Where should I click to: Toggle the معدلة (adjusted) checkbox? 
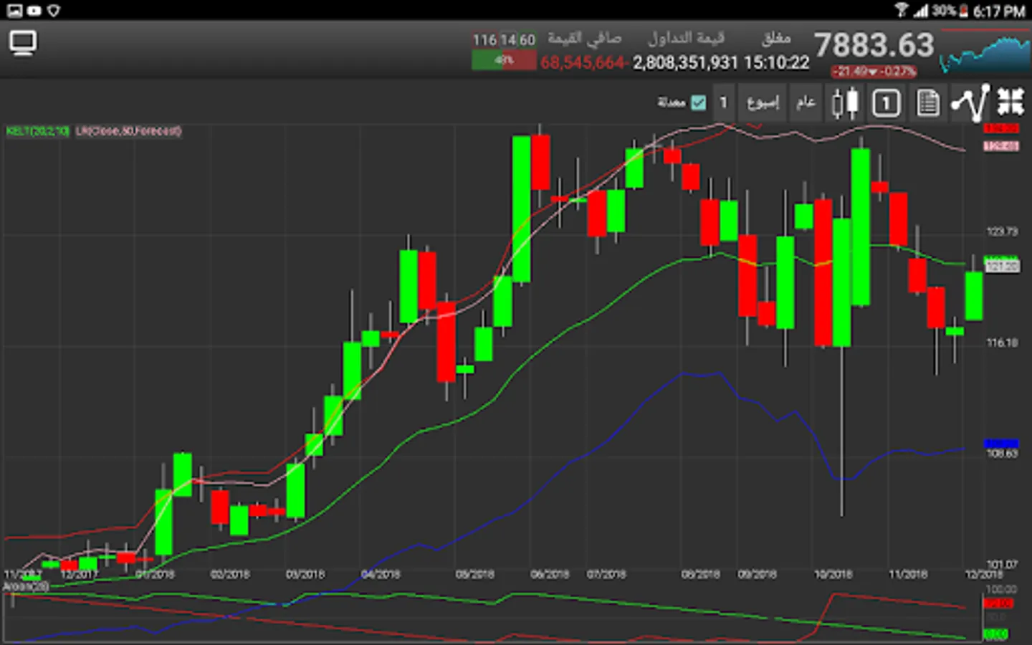click(x=698, y=102)
